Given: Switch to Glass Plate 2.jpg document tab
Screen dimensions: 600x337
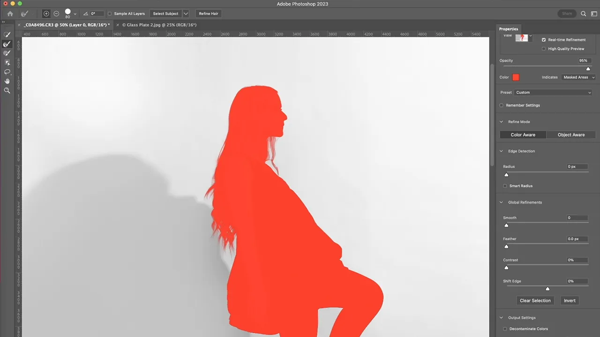Looking at the screenshot, I should 159,25.
